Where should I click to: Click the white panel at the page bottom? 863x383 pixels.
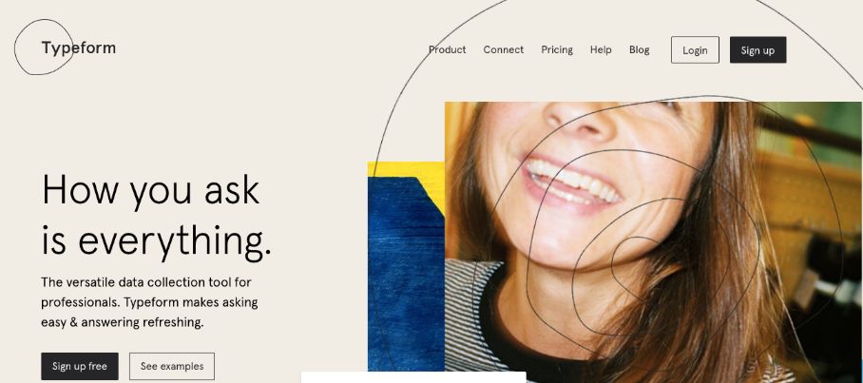point(413,377)
